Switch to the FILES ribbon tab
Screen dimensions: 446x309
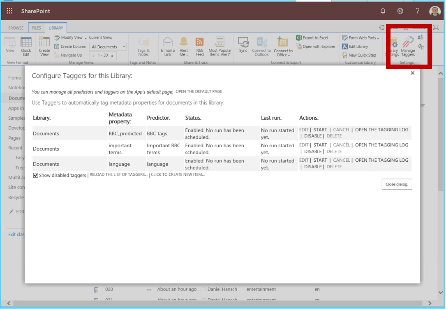37,28
